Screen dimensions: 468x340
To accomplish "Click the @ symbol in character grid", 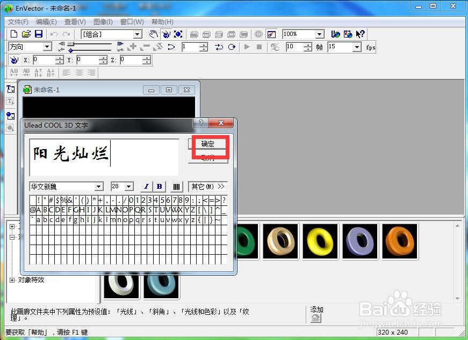I will (x=33, y=210).
